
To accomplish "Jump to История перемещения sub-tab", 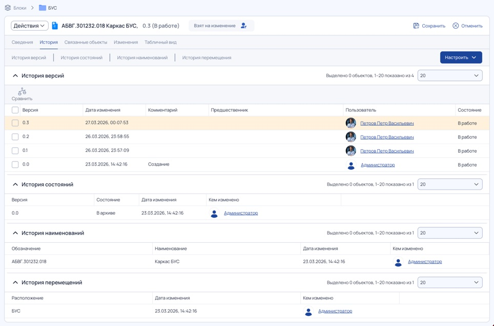I will click(207, 57).
